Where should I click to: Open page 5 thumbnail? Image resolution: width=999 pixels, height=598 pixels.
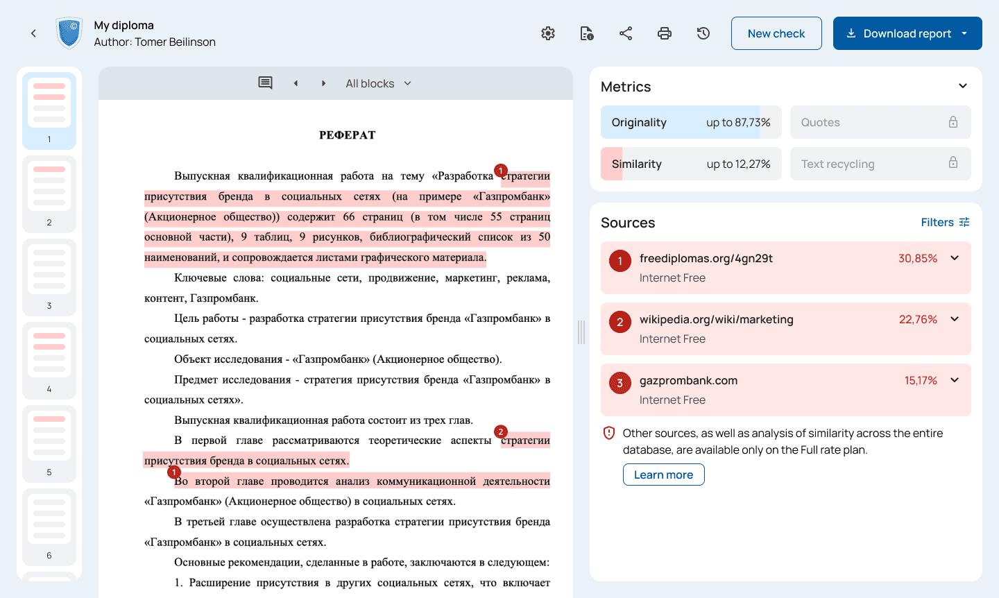(49, 444)
